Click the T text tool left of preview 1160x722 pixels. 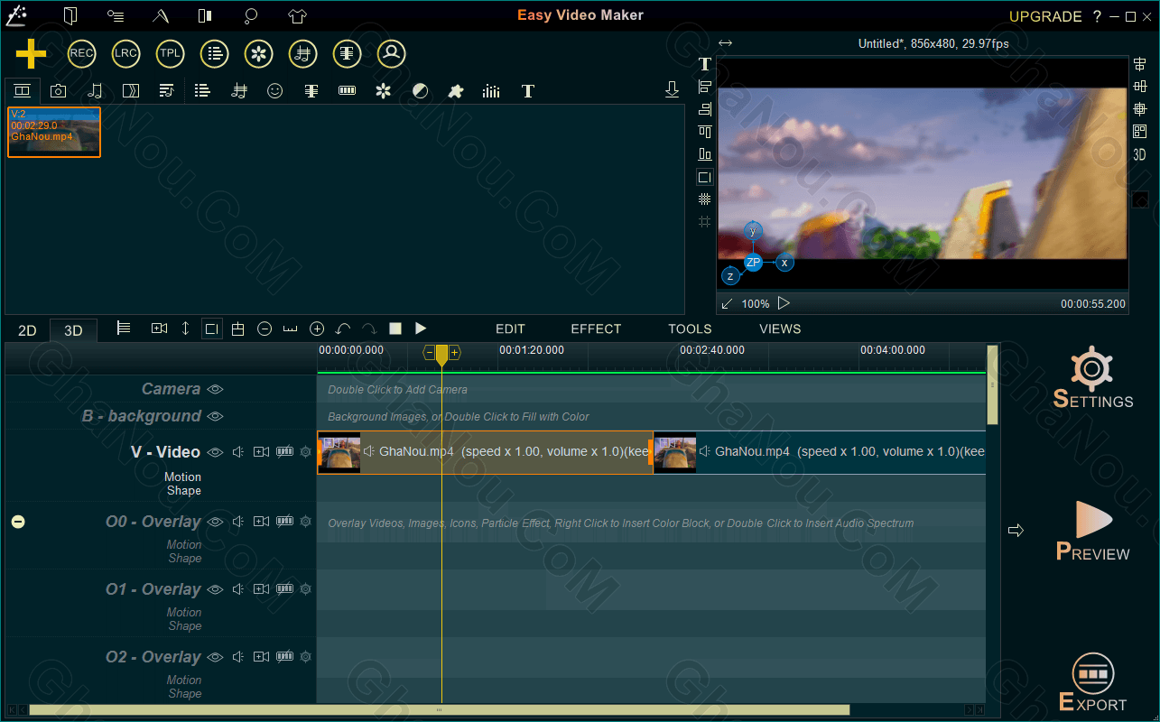point(705,64)
